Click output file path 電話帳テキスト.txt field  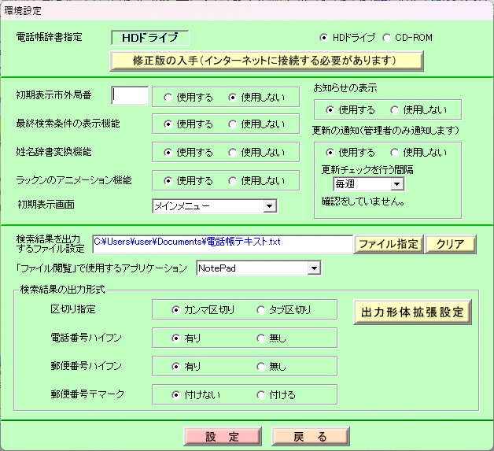[x=223, y=244]
